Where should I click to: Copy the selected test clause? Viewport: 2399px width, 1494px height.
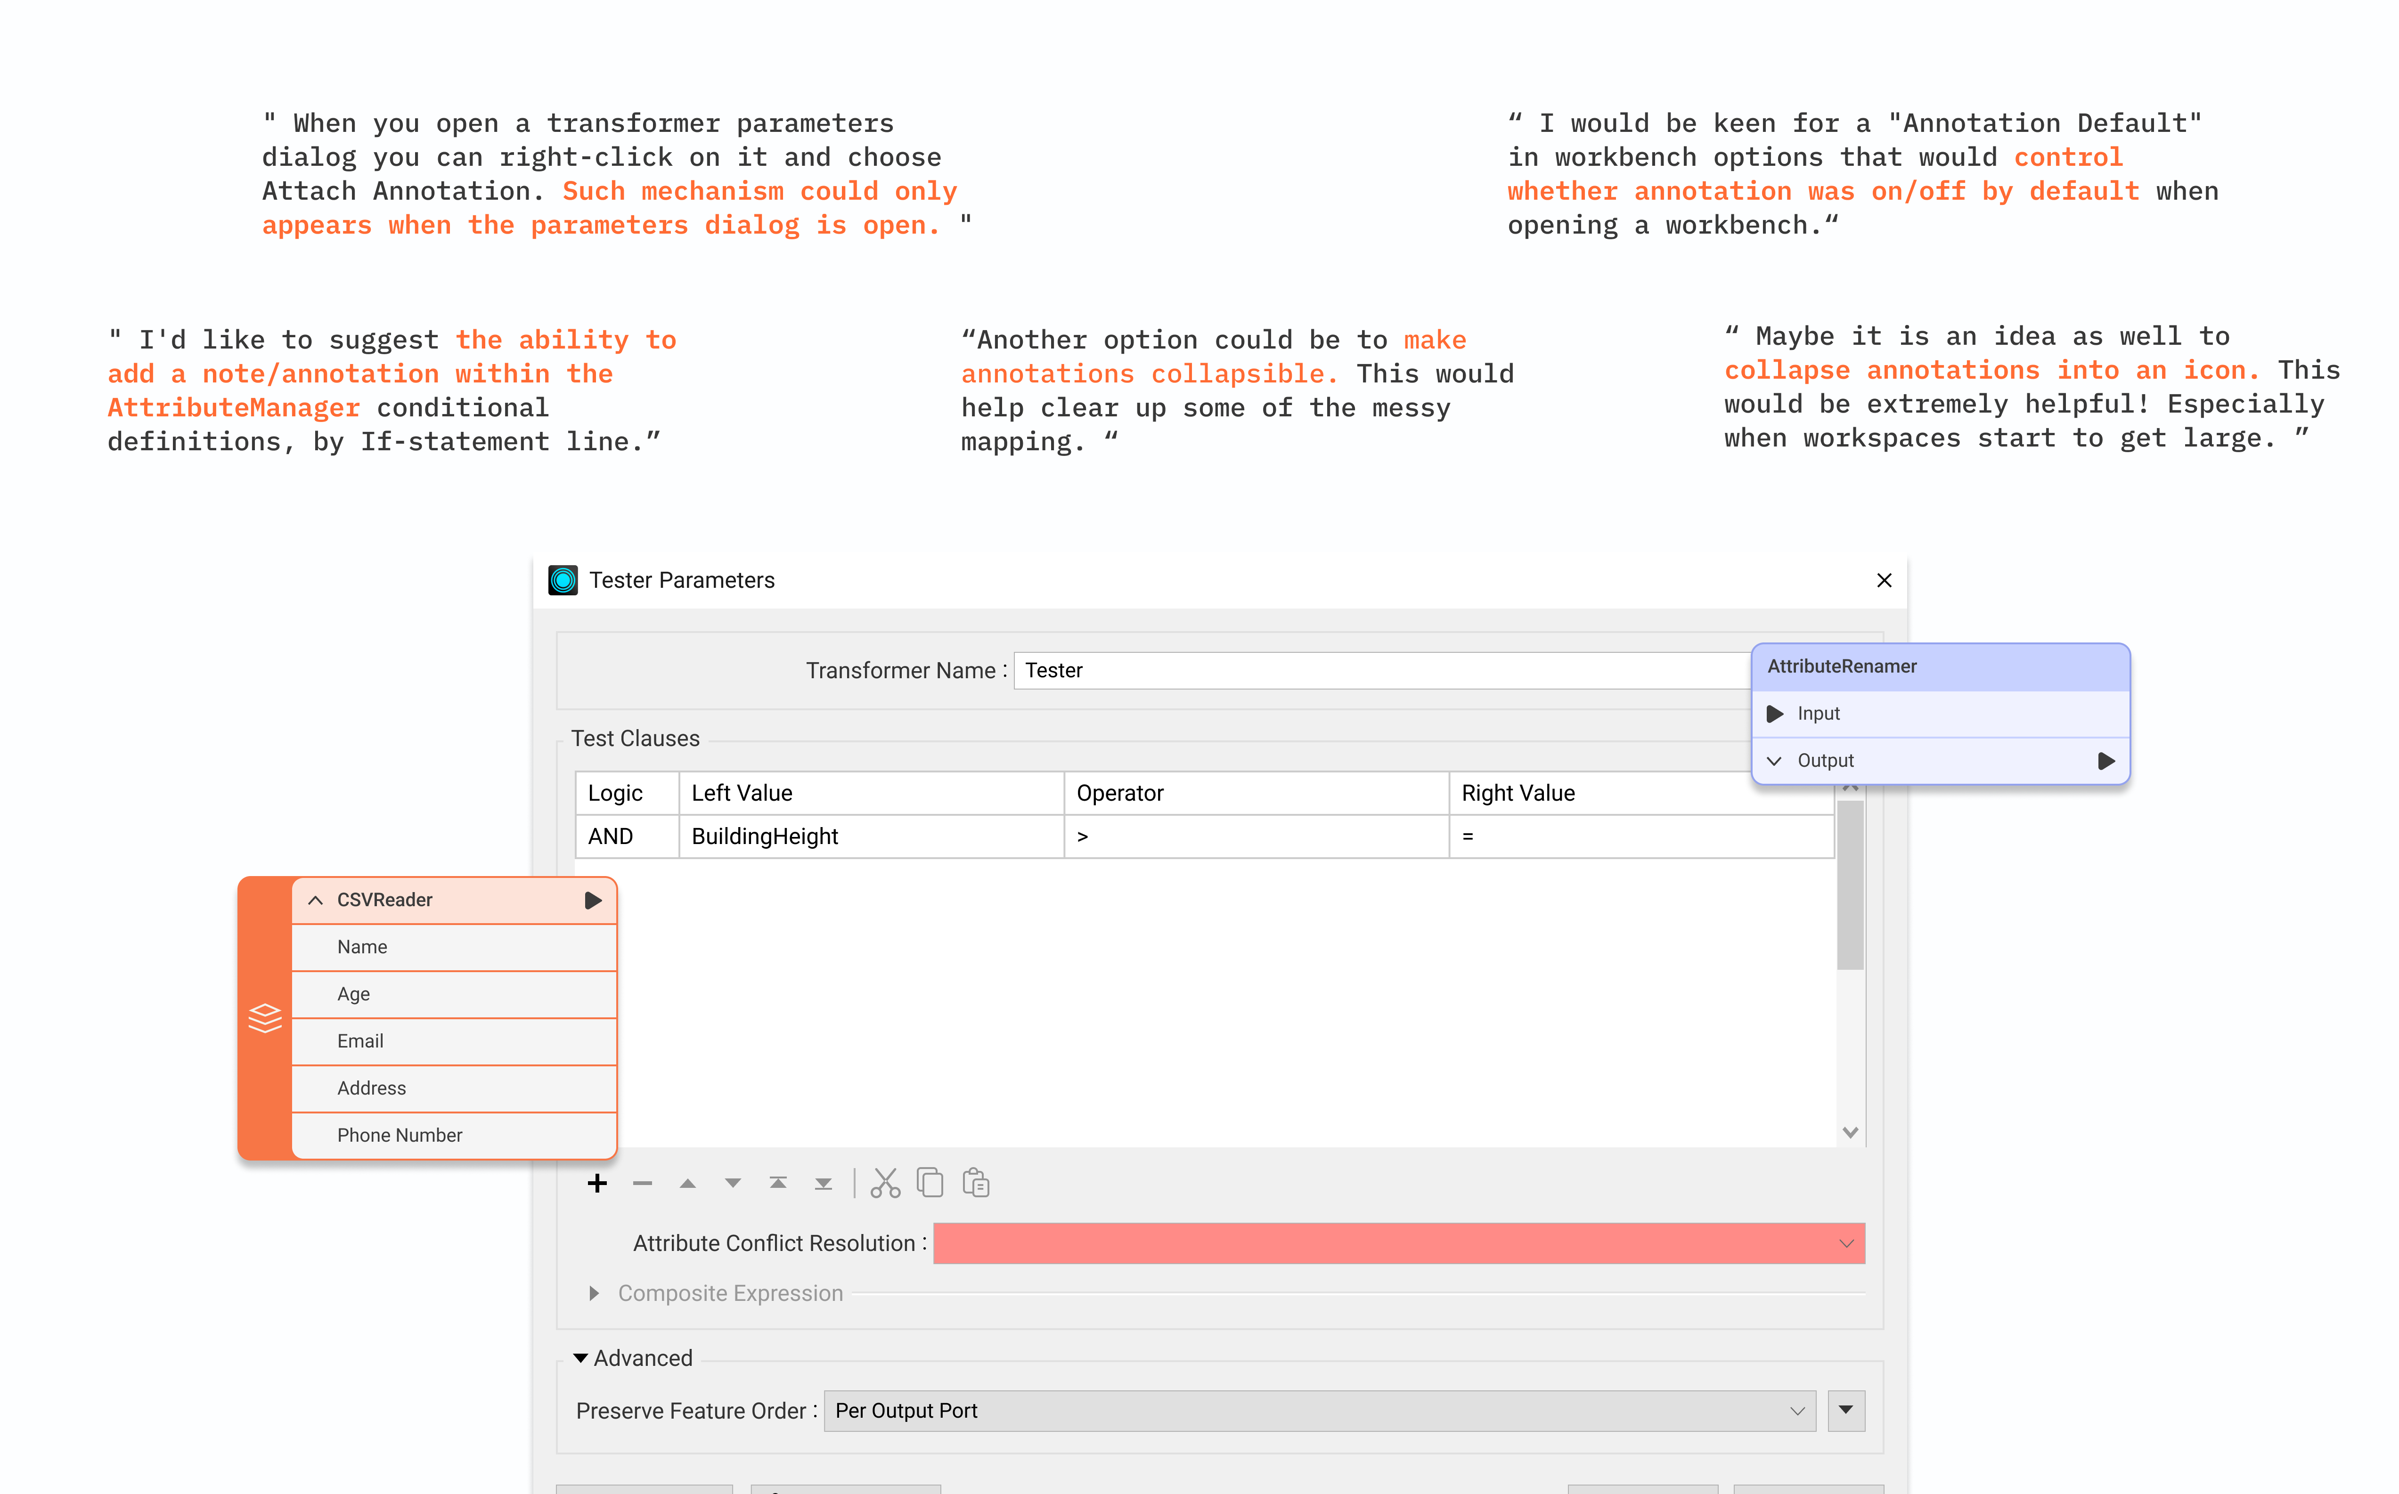click(930, 1183)
